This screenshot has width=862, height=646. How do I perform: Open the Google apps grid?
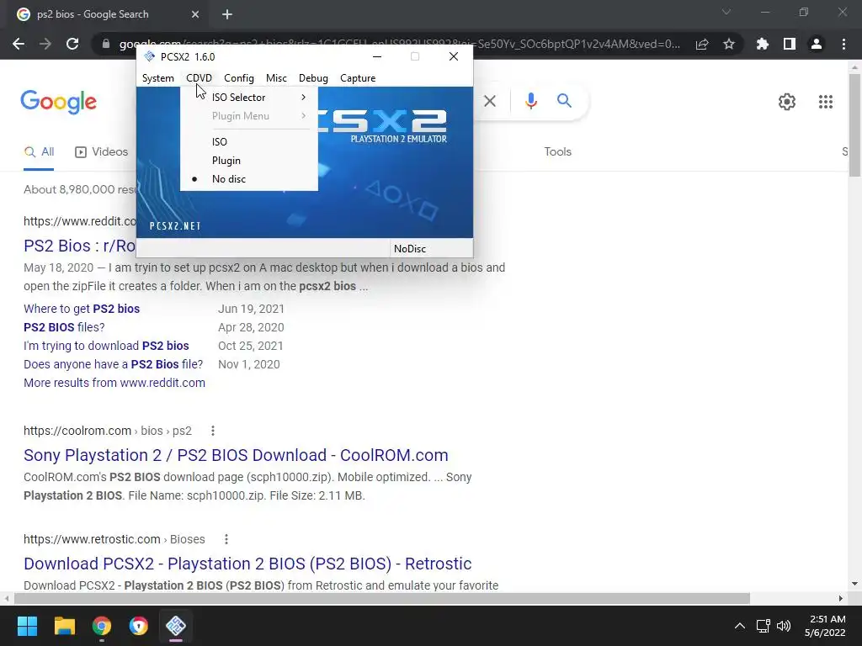(825, 102)
